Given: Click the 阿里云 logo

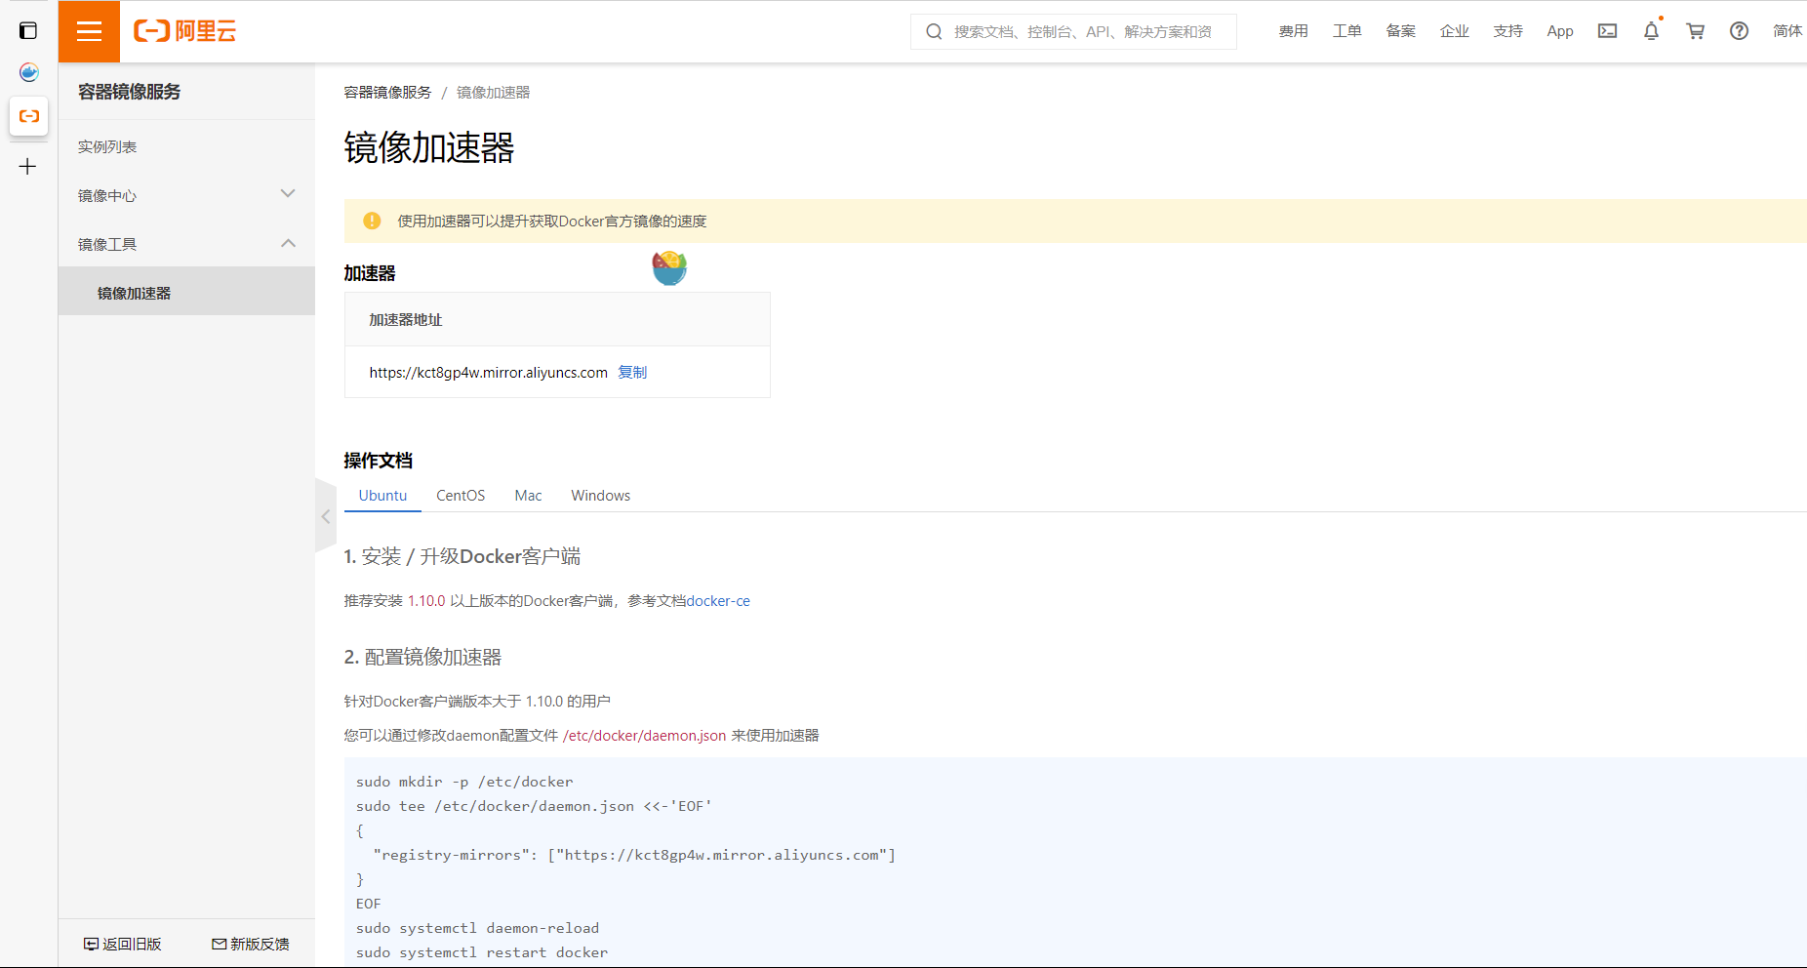Looking at the screenshot, I should (x=185, y=31).
